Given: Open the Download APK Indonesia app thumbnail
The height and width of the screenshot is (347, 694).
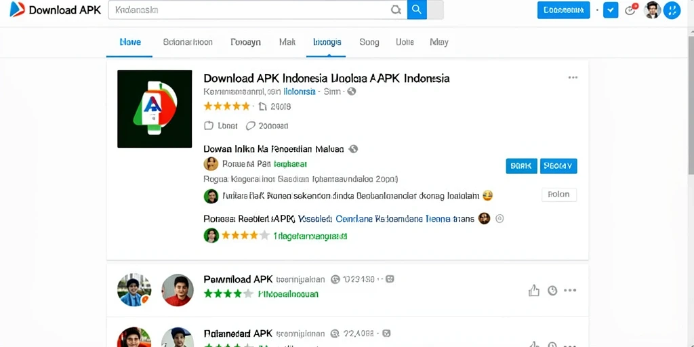Looking at the screenshot, I should (155, 109).
